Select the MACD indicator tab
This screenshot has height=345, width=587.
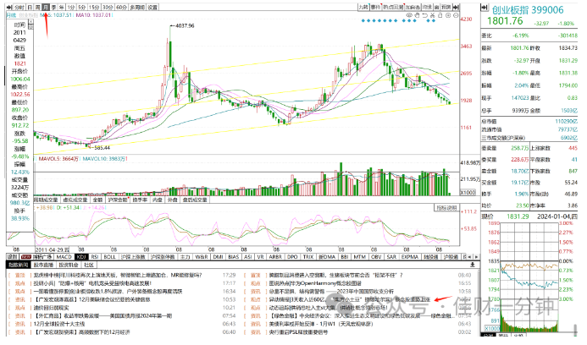(x=64, y=257)
